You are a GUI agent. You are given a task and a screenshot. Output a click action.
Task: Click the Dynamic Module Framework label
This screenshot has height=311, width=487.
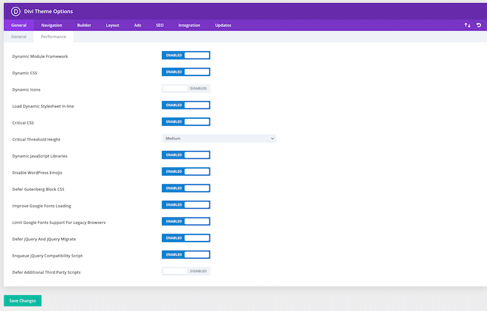click(40, 57)
